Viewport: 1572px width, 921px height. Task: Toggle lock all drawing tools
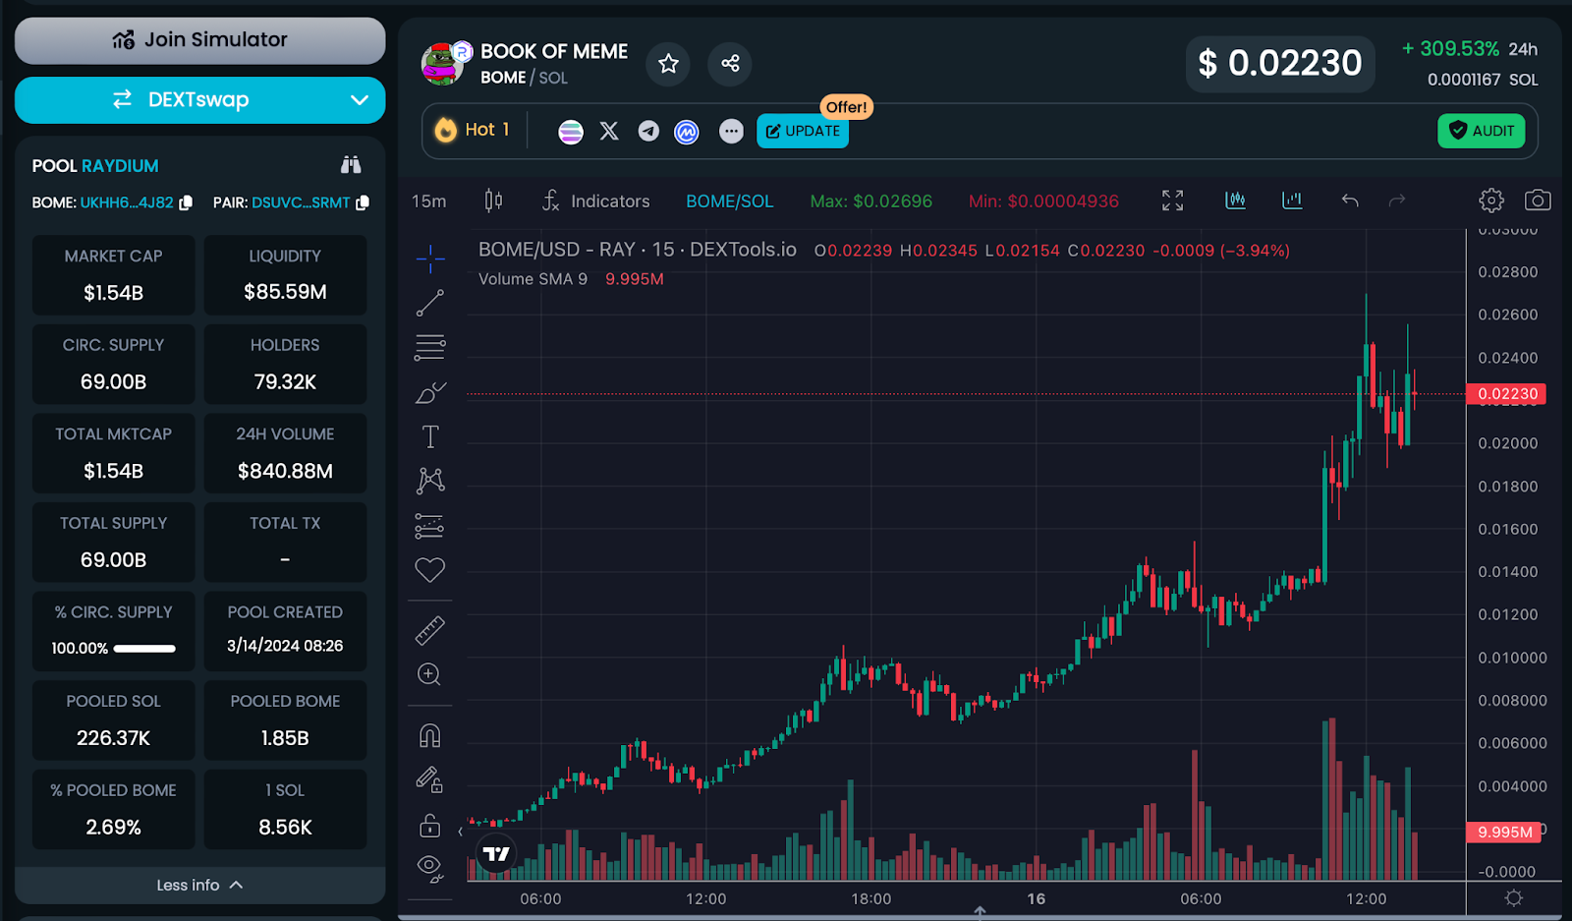pyautogui.click(x=430, y=825)
